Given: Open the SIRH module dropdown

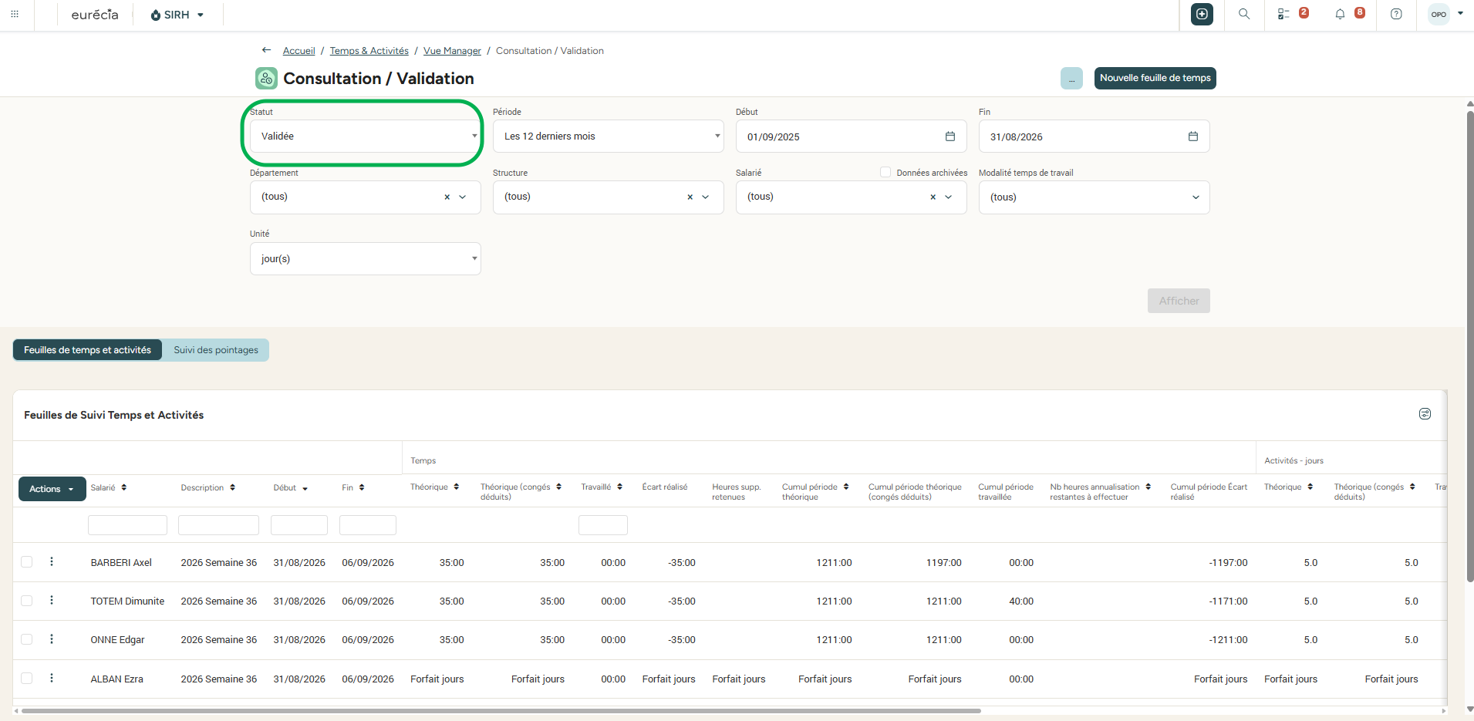Looking at the screenshot, I should pyautogui.click(x=177, y=15).
